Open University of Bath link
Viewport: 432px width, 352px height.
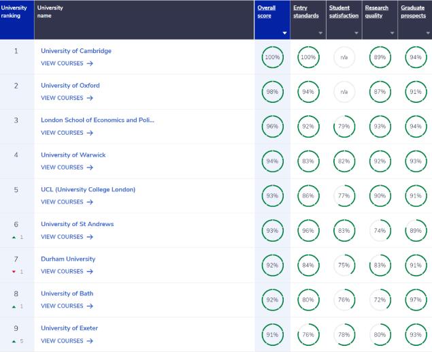pyautogui.click(x=67, y=293)
